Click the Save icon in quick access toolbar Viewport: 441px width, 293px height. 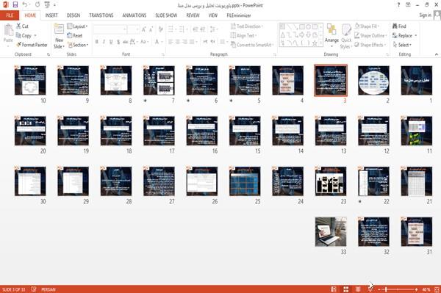(x=15, y=5)
